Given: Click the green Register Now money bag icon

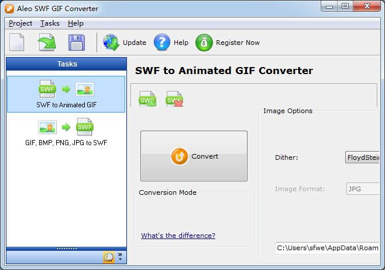Looking at the screenshot, I should tap(204, 43).
